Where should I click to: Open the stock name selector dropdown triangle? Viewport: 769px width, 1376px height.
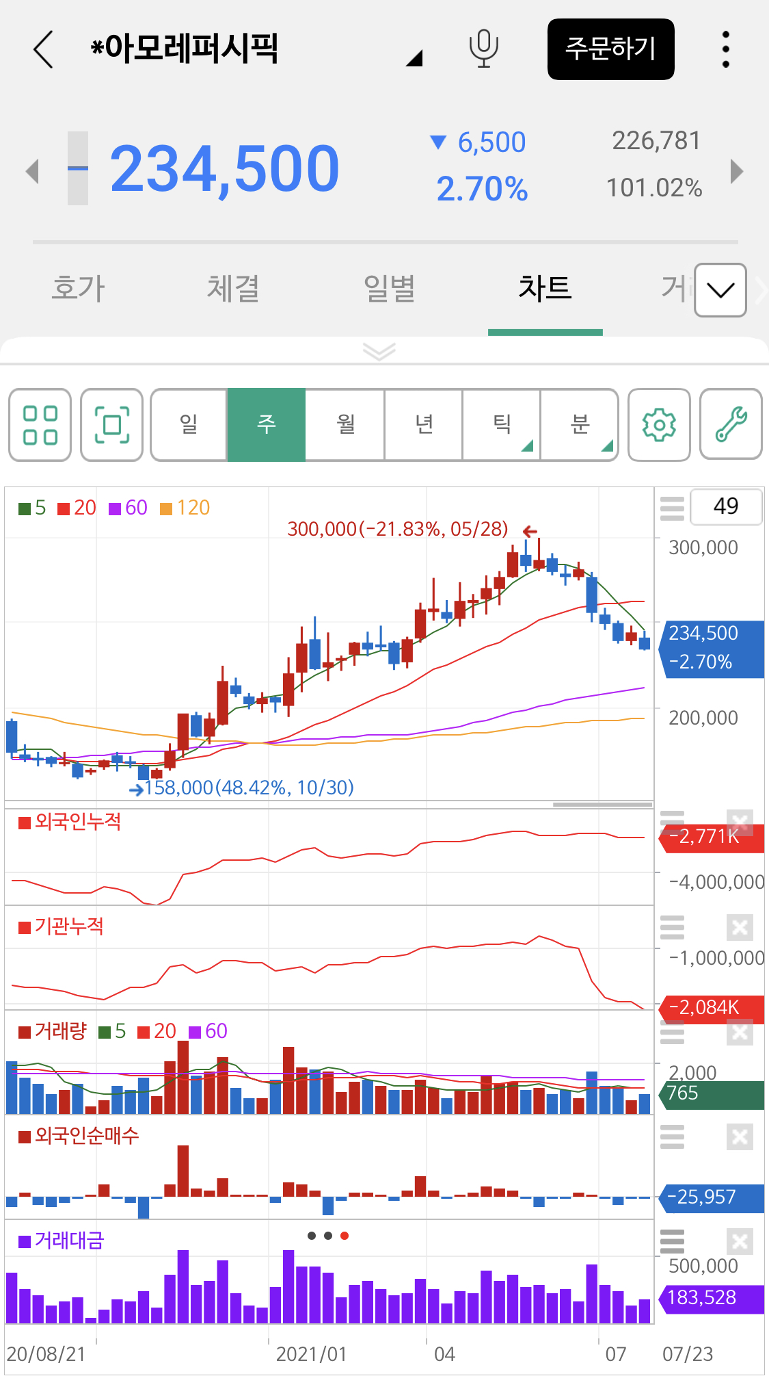[414, 58]
